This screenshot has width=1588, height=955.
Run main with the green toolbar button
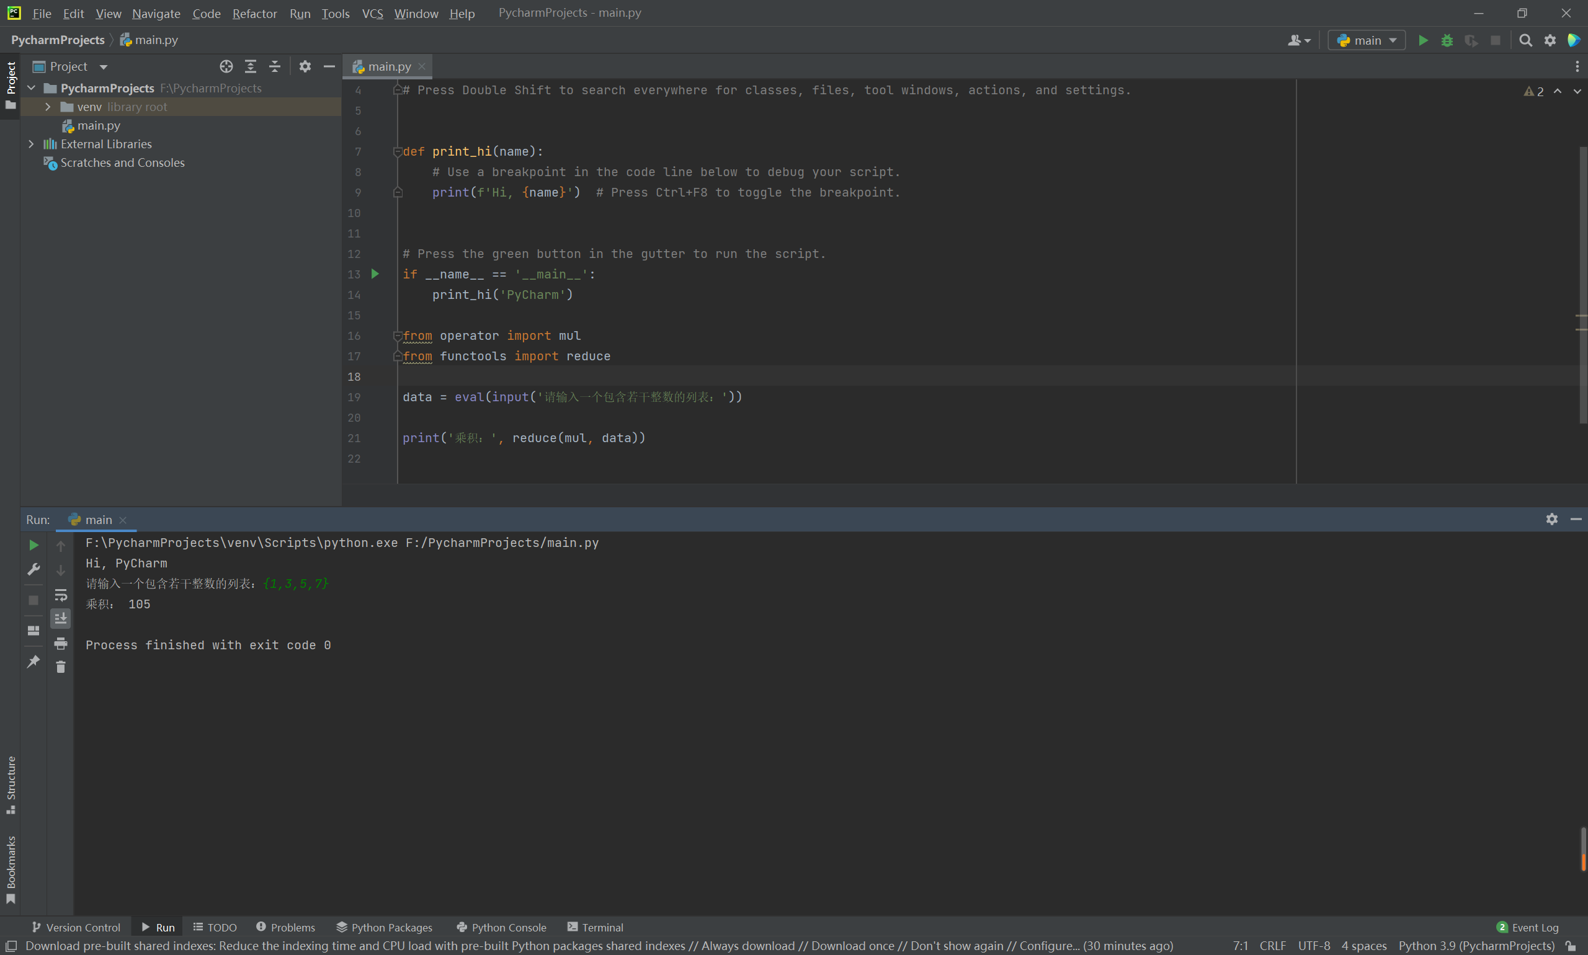(x=1422, y=40)
